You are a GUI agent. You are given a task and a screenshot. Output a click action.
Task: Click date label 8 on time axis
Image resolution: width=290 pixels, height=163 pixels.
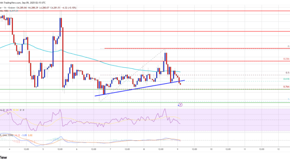pyautogui.click(x=144, y=149)
